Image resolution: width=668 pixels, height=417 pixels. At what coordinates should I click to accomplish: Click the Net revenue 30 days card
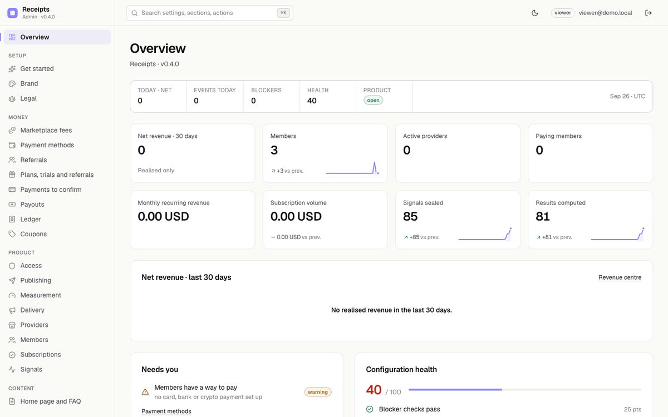coord(192,153)
